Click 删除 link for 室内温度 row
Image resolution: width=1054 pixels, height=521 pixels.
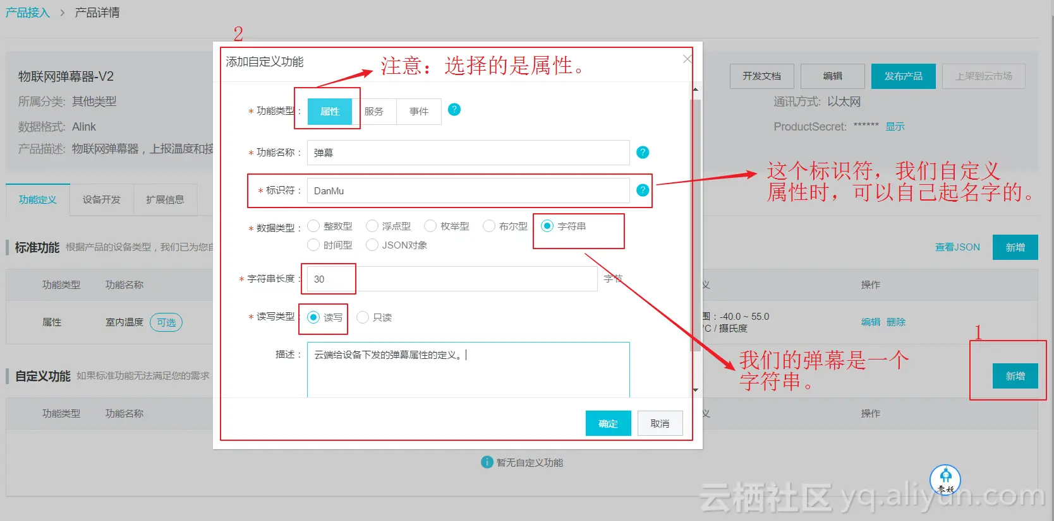896,322
